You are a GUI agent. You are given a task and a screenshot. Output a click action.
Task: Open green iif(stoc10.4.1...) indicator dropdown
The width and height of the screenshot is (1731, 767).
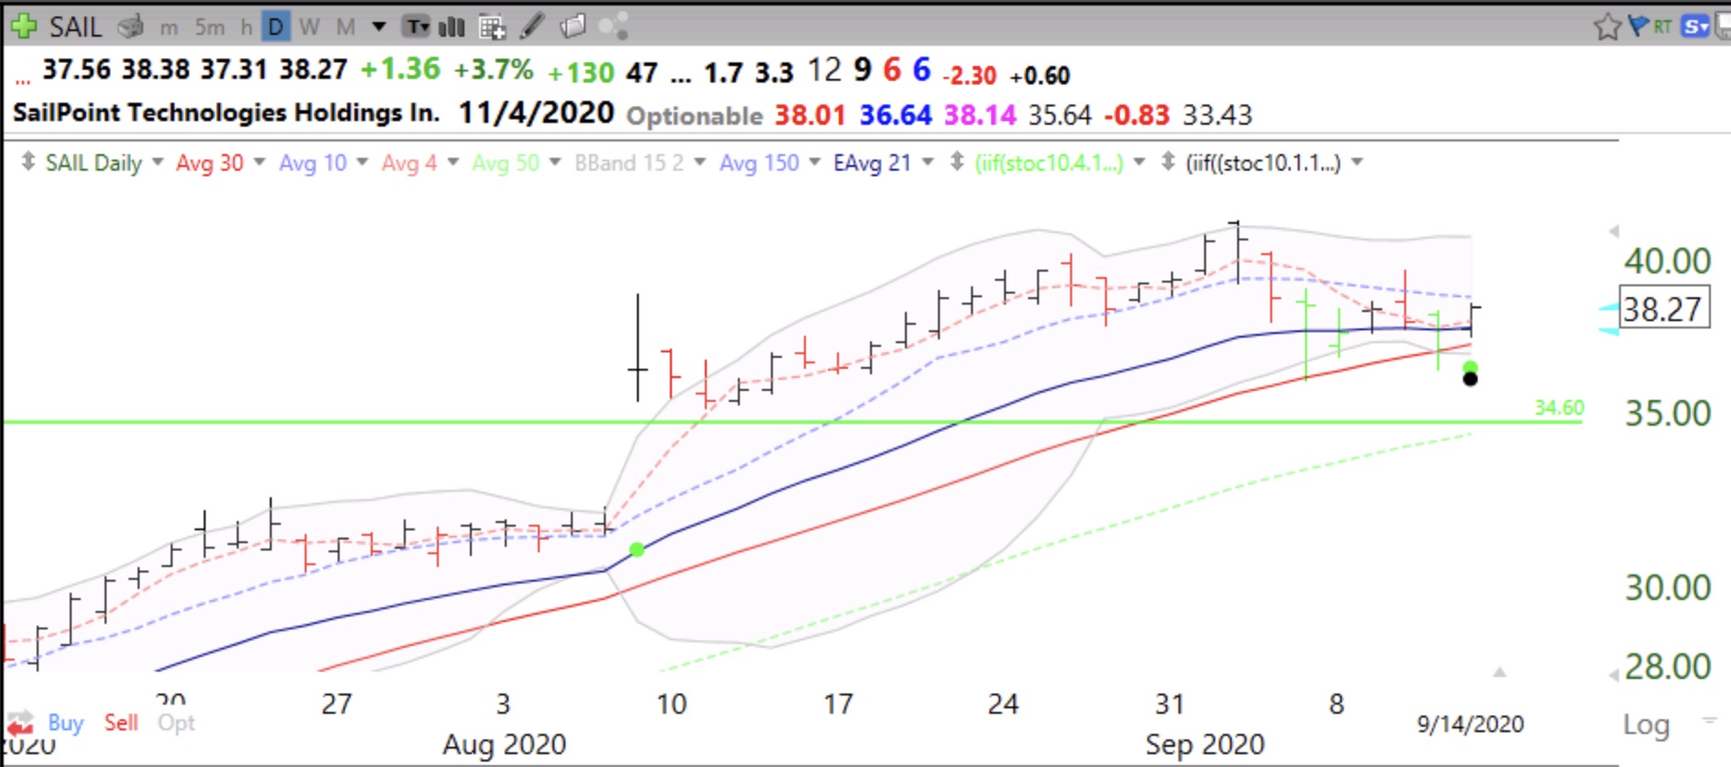pyautogui.click(x=1140, y=162)
